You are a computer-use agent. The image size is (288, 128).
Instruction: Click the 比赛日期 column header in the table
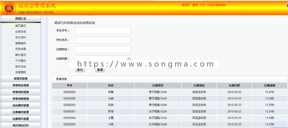pos(234,86)
